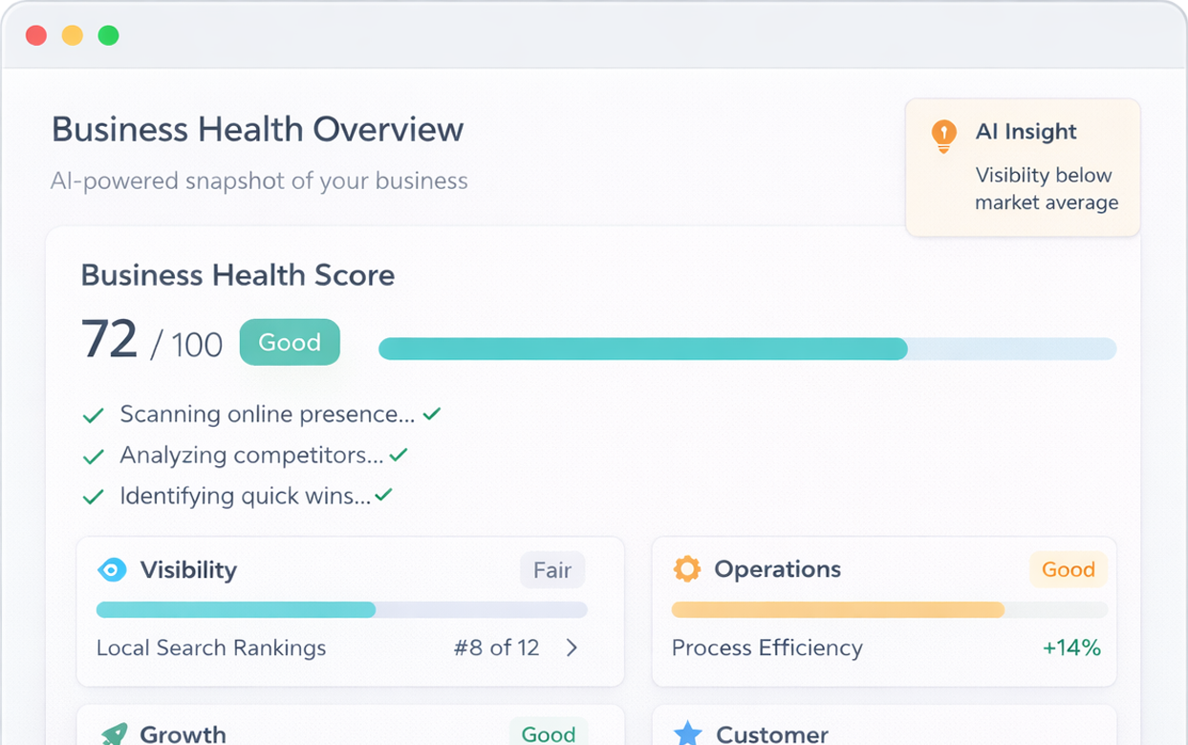
Task: Click the '/ 100' score text
Action: (x=186, y=344)
